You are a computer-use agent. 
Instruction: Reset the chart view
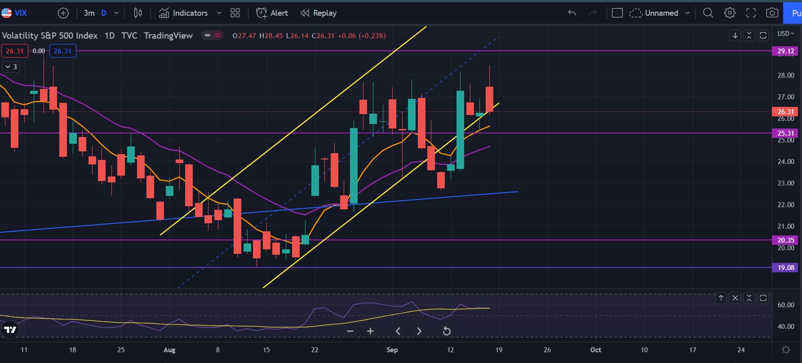(447, 331)
